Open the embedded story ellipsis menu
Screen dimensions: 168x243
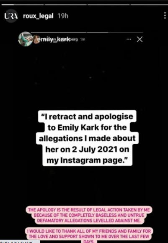(129, 39)
